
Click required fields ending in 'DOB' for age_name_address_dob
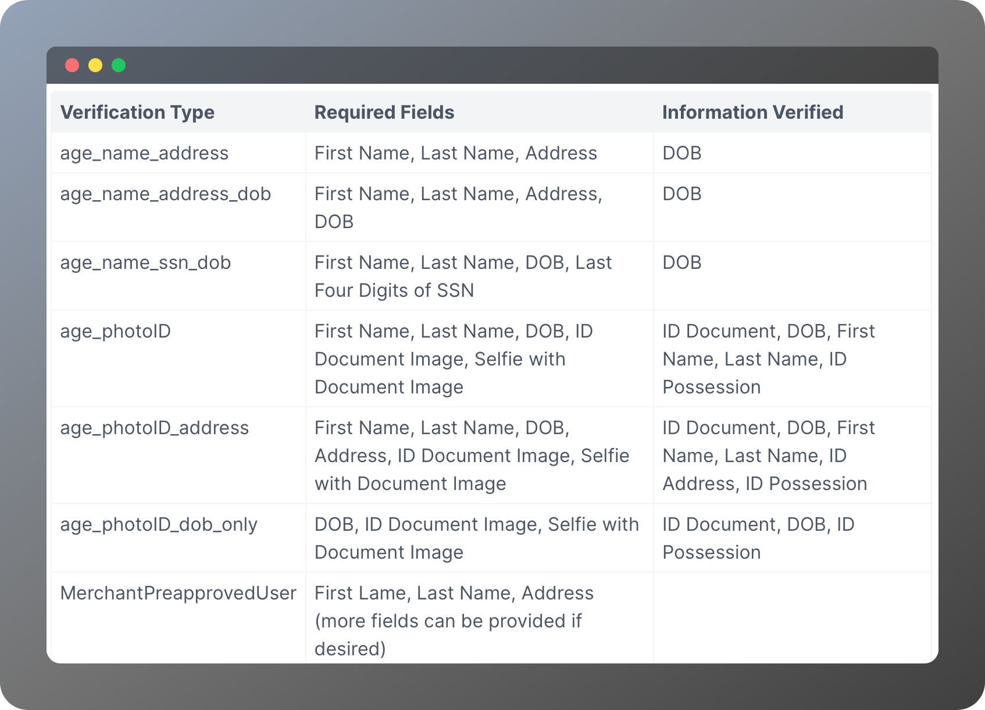pos(480,208)
